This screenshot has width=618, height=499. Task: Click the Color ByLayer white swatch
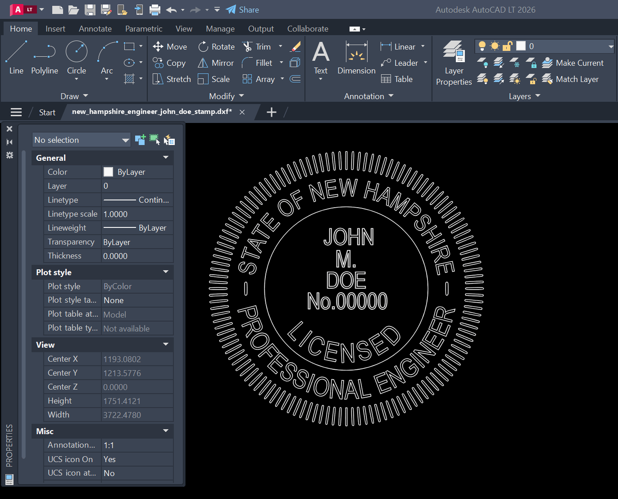click(x=108, y=172)
